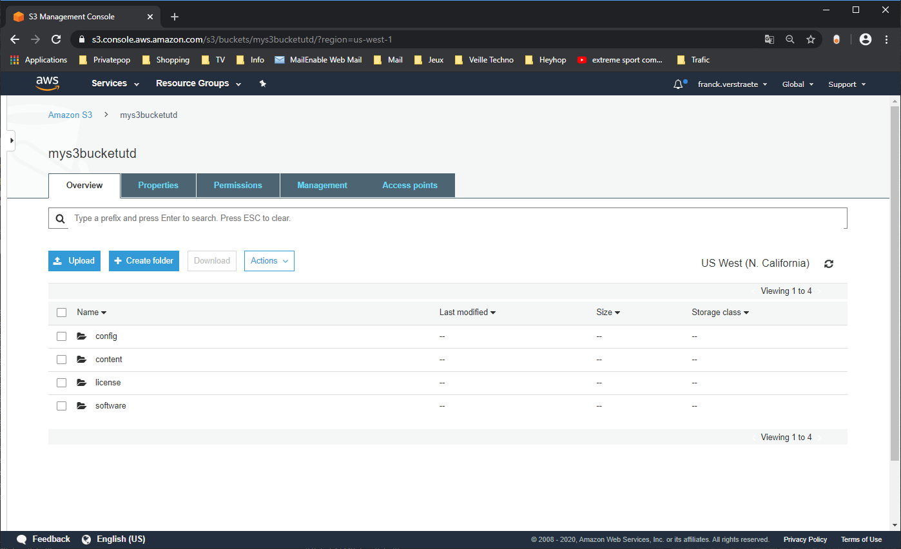Open the software folder link
Screen dimensions: 901x549
point(111,406)
